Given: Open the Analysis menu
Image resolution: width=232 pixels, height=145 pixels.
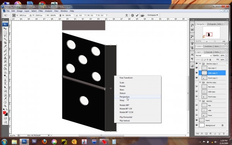Looking at the screenshot, I should (x=48, y=11).
